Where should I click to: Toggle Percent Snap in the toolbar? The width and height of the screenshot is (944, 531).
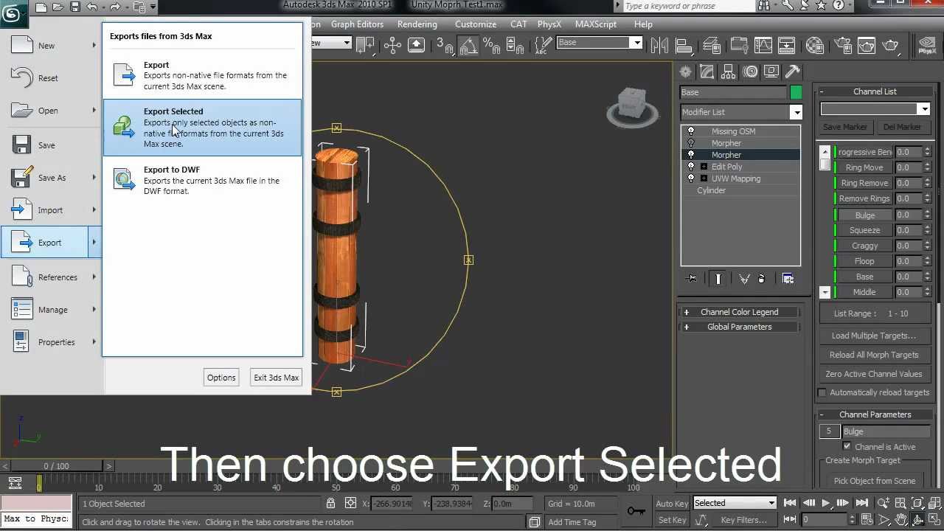pyautogui.click(x=490, y=46)
